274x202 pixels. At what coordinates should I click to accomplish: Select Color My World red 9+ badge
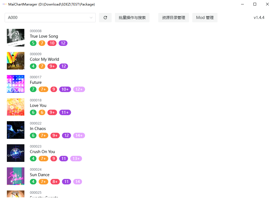click(x=52, y=66)
